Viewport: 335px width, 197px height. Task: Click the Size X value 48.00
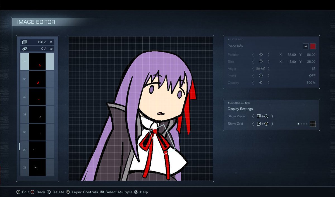(291, 62)
